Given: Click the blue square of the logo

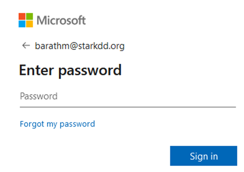Looking at the screenshot, I should tap(22, 24).
